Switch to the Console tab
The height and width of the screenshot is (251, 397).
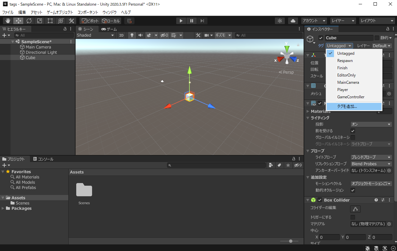point(43,159)
